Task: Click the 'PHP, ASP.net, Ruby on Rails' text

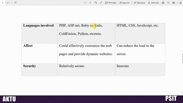Action: (81, 25)
